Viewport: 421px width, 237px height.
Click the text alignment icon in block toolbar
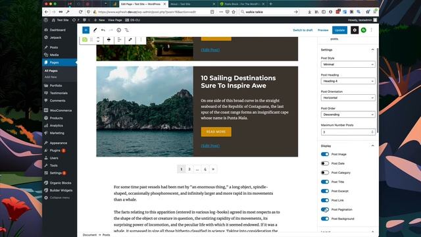pos(119,39)
